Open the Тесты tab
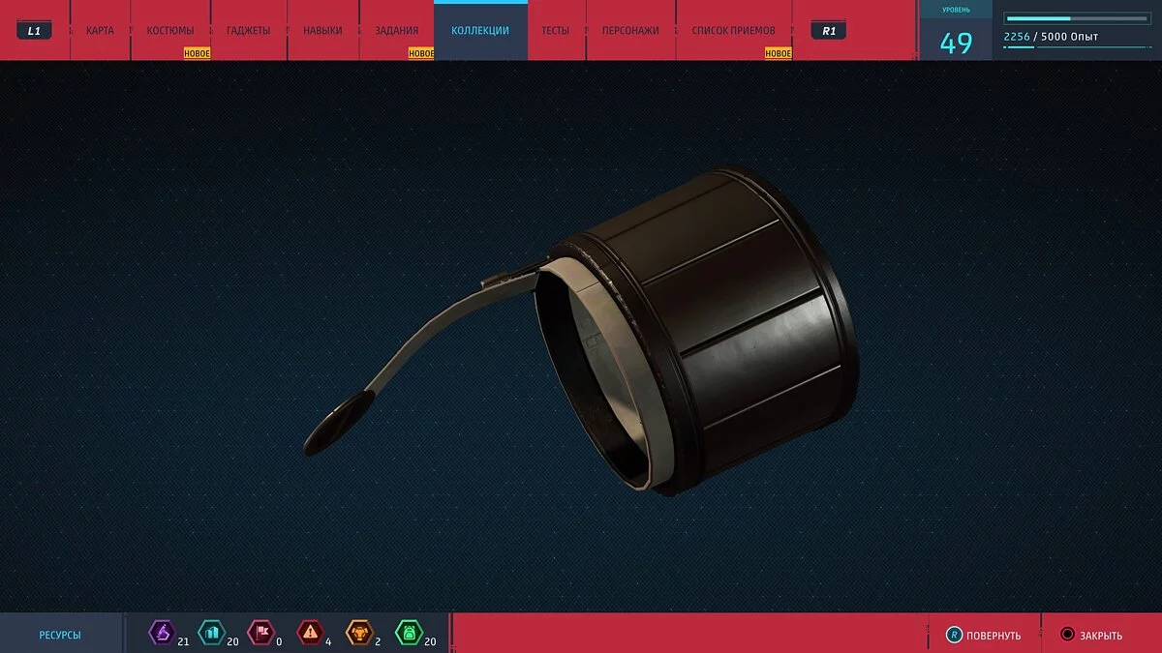The image size is (1162, 653). (x=556, y=31)
